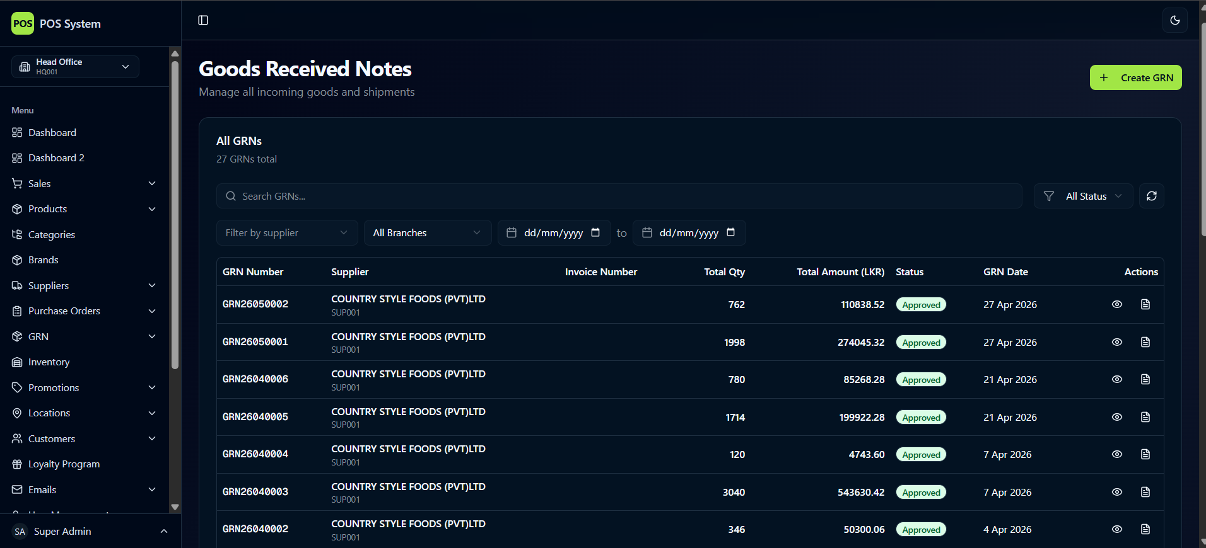Open the Filter by supplier dropdown
The width and height of the screenshot is (1206, 548).
tap(287, 232)
